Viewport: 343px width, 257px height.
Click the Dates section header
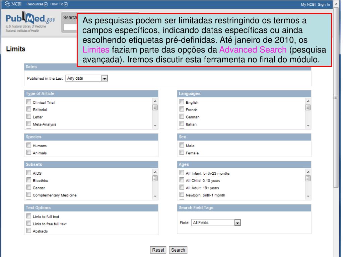tap(31, 67)
